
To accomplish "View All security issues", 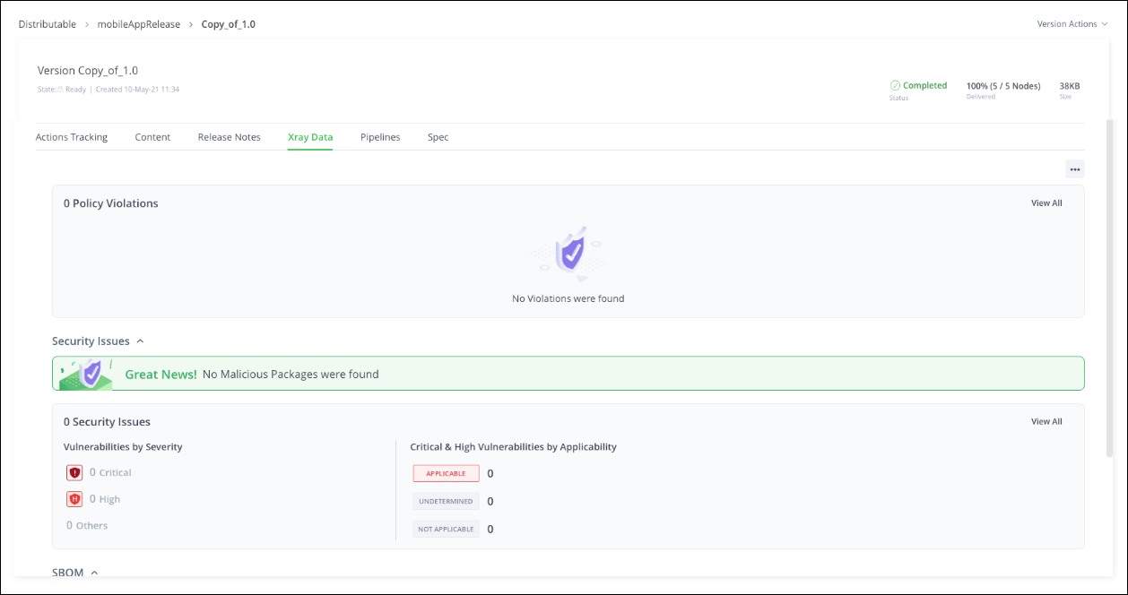I will click(1046, 422).
